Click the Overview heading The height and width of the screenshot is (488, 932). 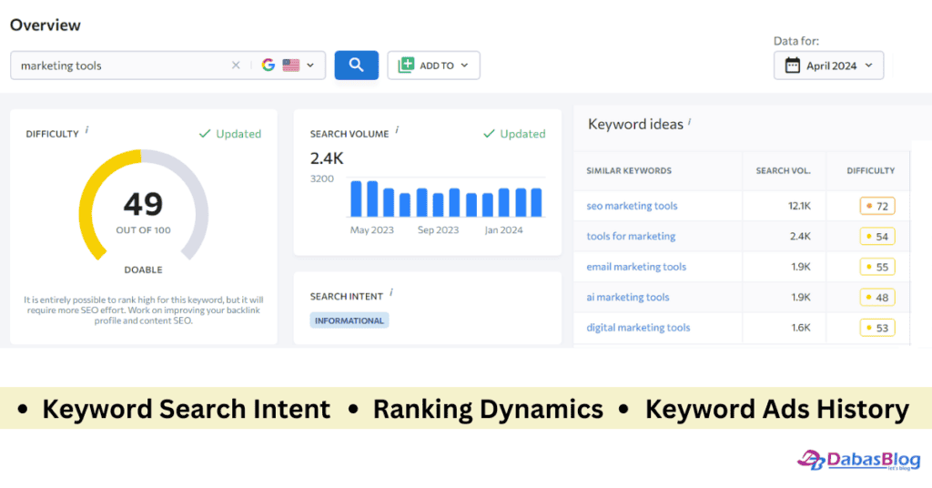[46, 25]
